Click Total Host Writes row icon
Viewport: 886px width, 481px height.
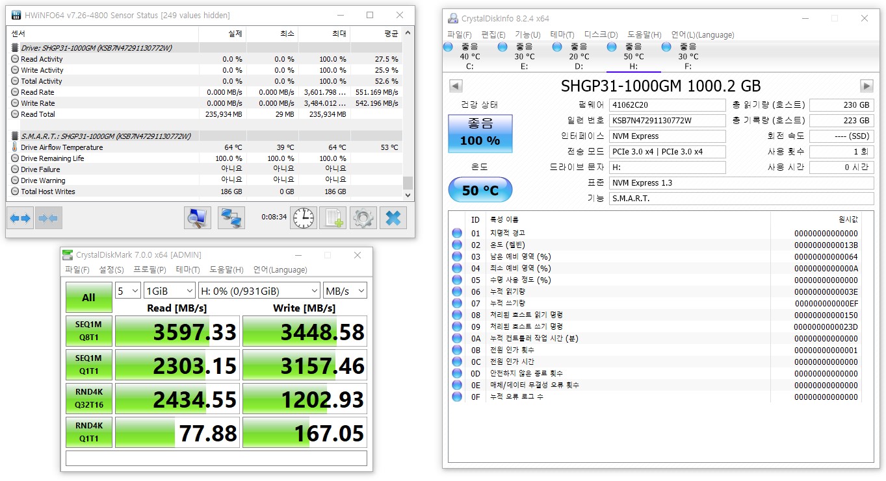click(15, 191)
